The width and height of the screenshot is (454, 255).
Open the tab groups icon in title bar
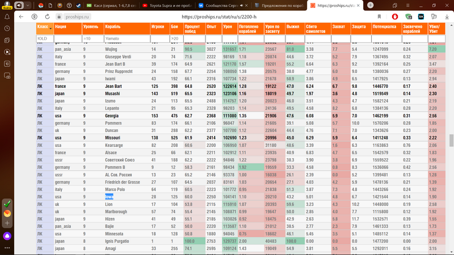394,6
